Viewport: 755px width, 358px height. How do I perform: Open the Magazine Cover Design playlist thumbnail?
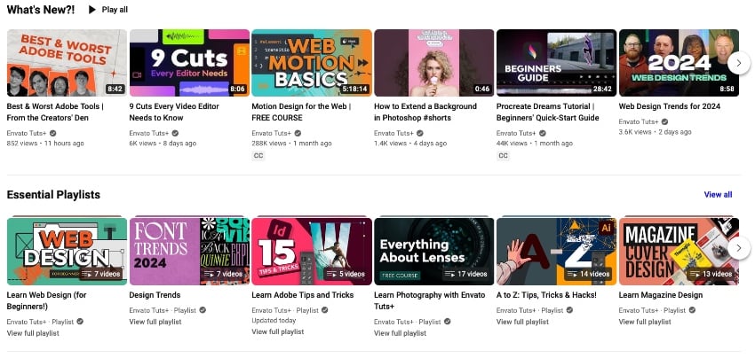[x=679, y=252]
